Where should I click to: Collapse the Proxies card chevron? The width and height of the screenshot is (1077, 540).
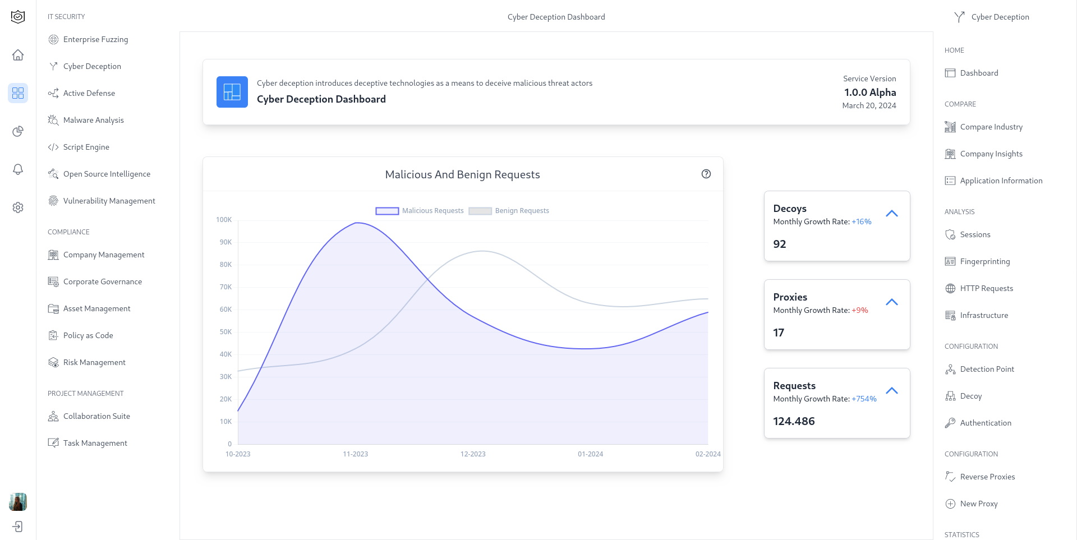click(892, 302)
